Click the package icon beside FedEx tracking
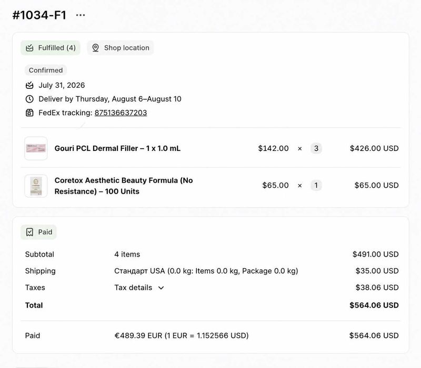 pos(29,113)
